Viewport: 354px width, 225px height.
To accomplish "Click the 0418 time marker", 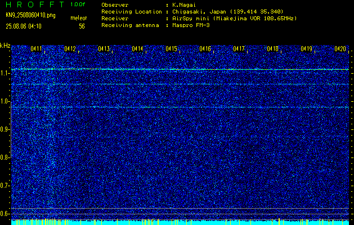I will pyautogui.click(x=272, y=48).
